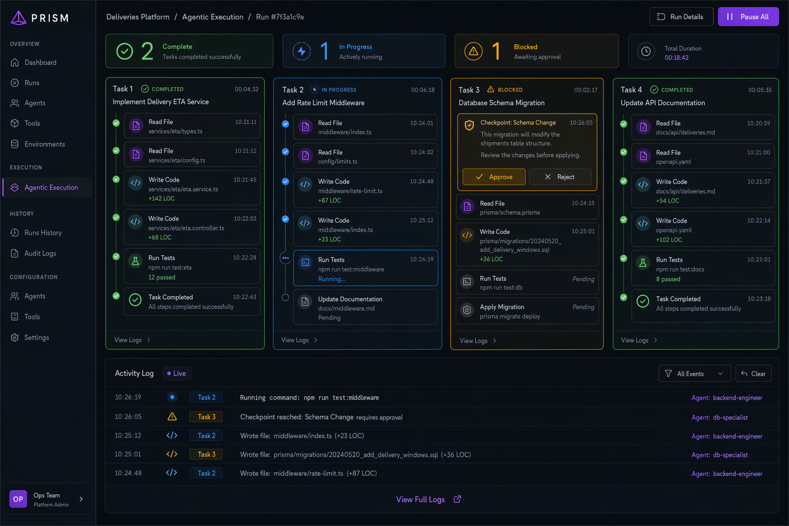Click Run Details button
This screenshot has height=526, width=789.
point(681,17)
